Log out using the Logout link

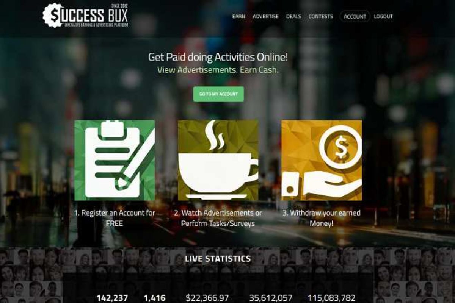pos(383,16)
